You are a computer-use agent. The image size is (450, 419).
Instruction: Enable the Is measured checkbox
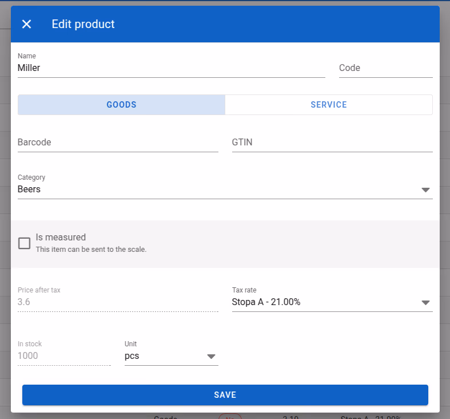pos(25,243)
